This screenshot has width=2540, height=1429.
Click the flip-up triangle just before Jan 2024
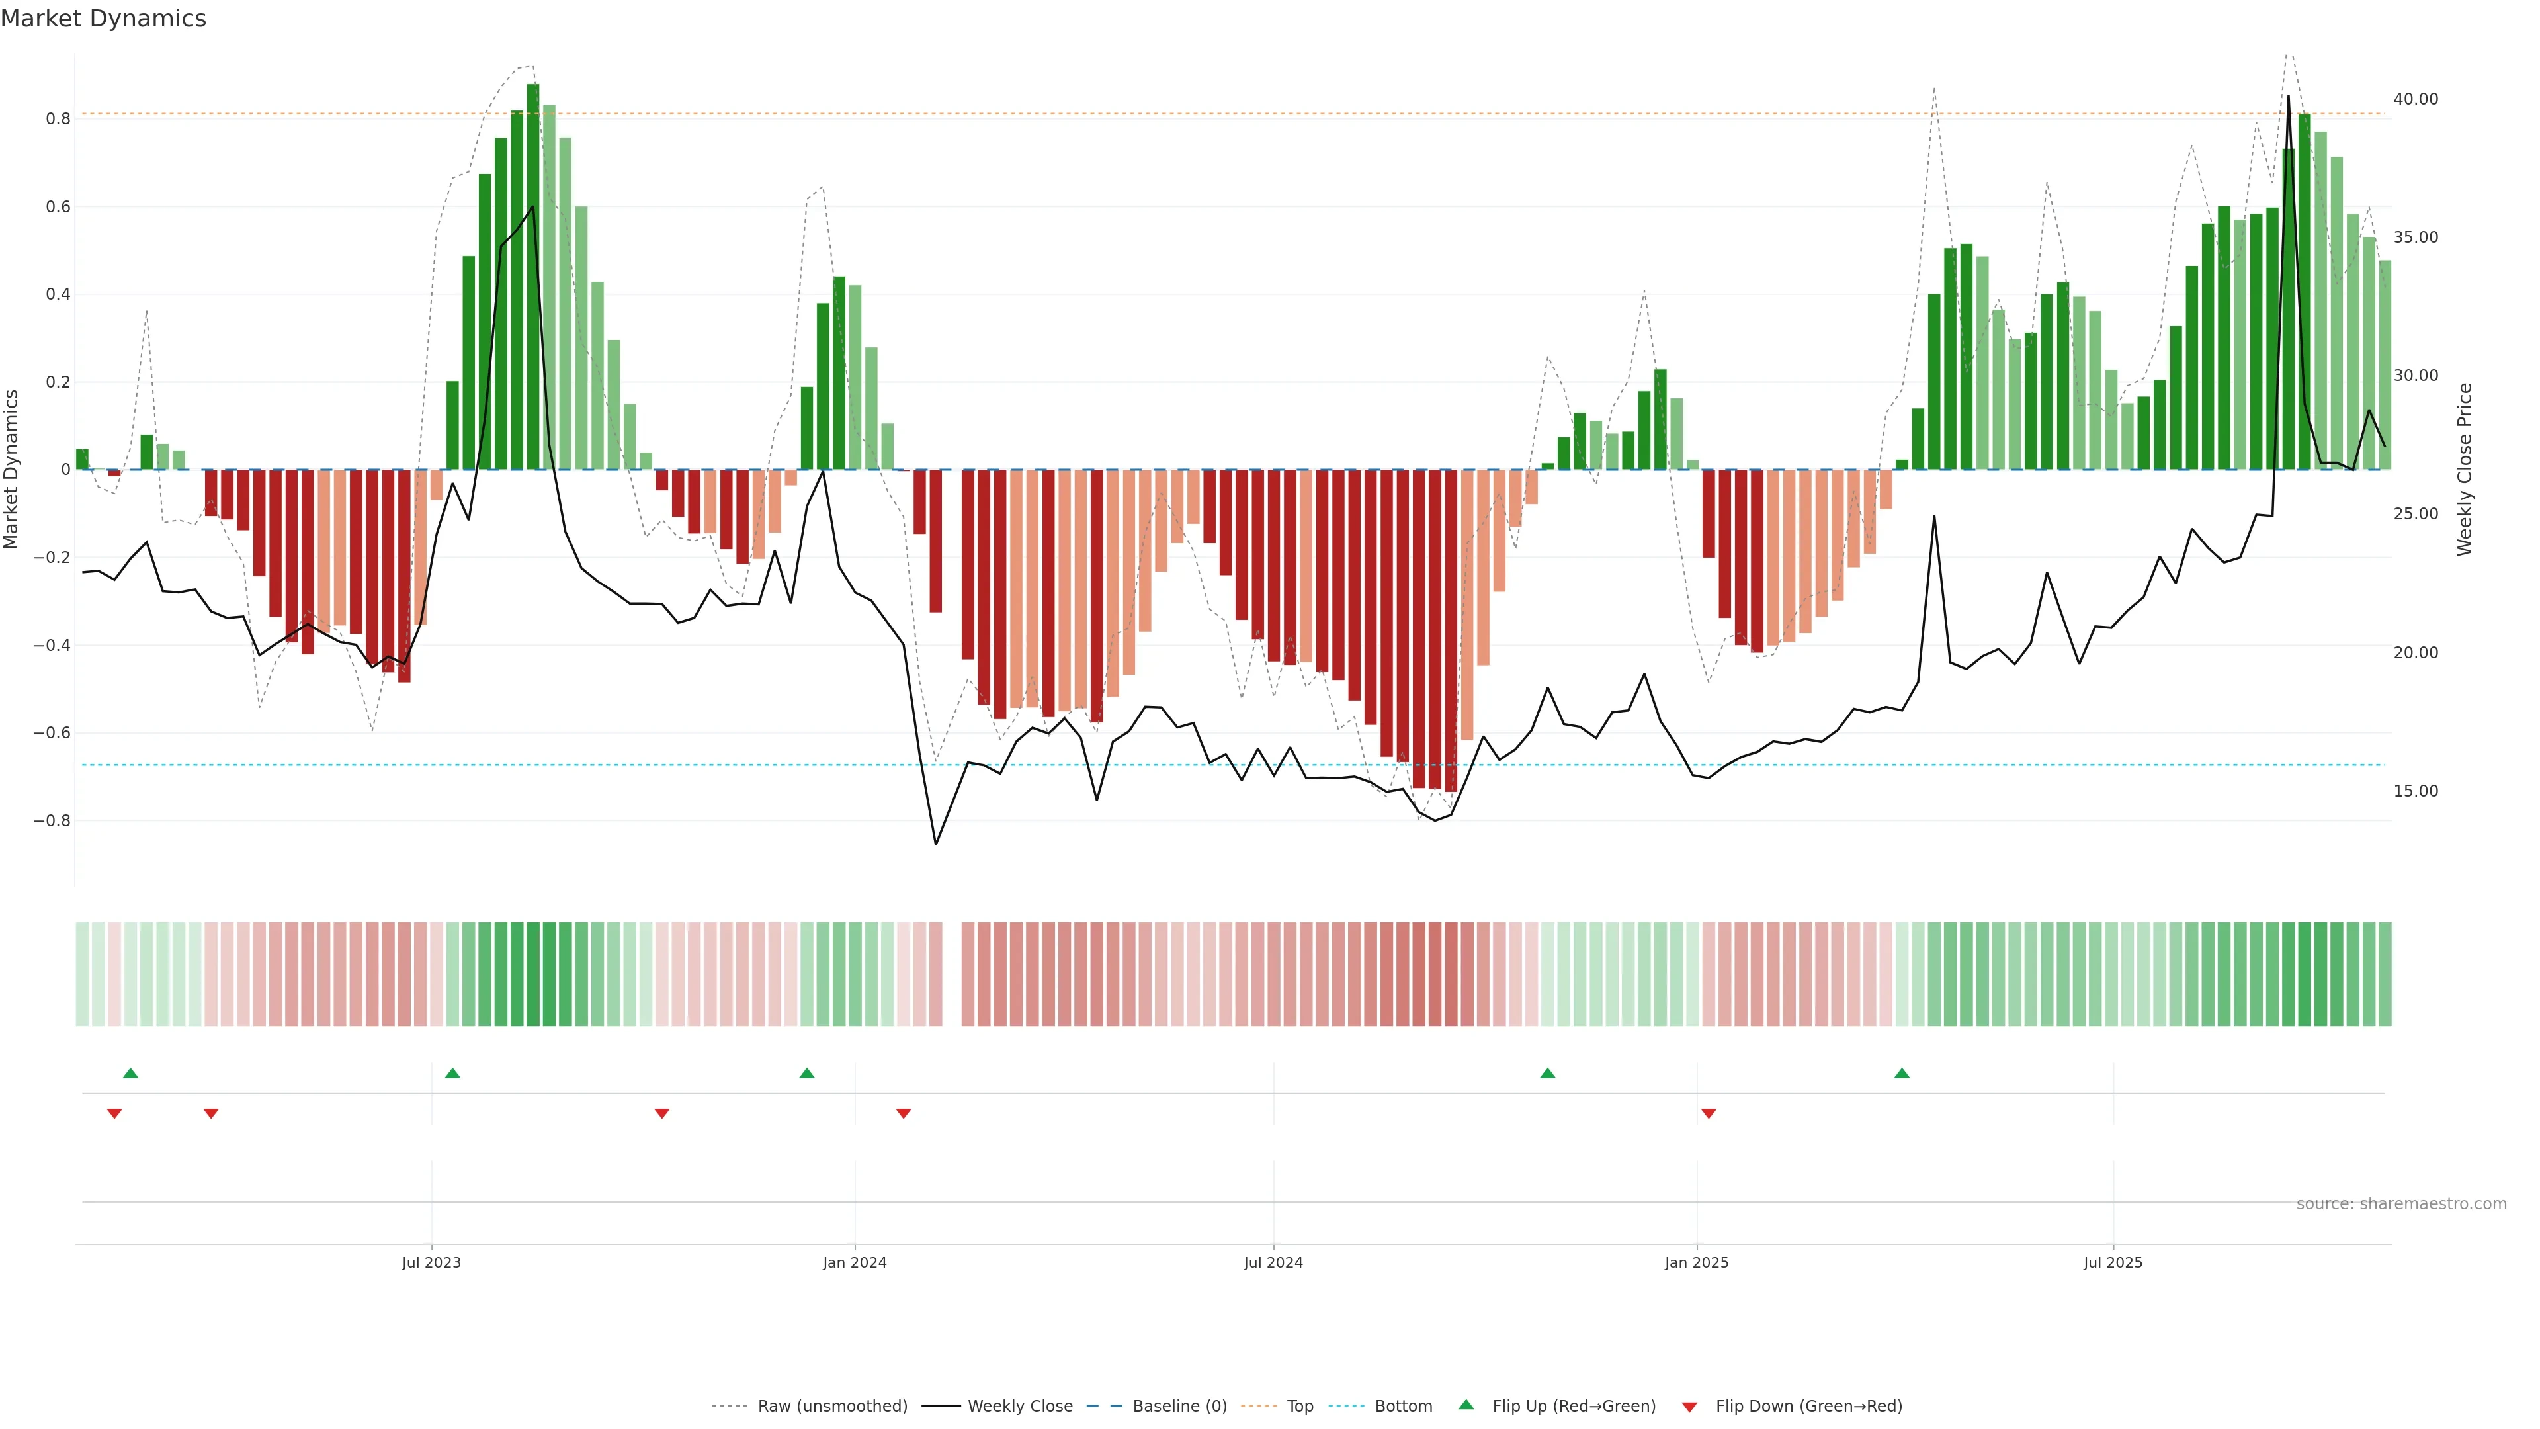806,1073
